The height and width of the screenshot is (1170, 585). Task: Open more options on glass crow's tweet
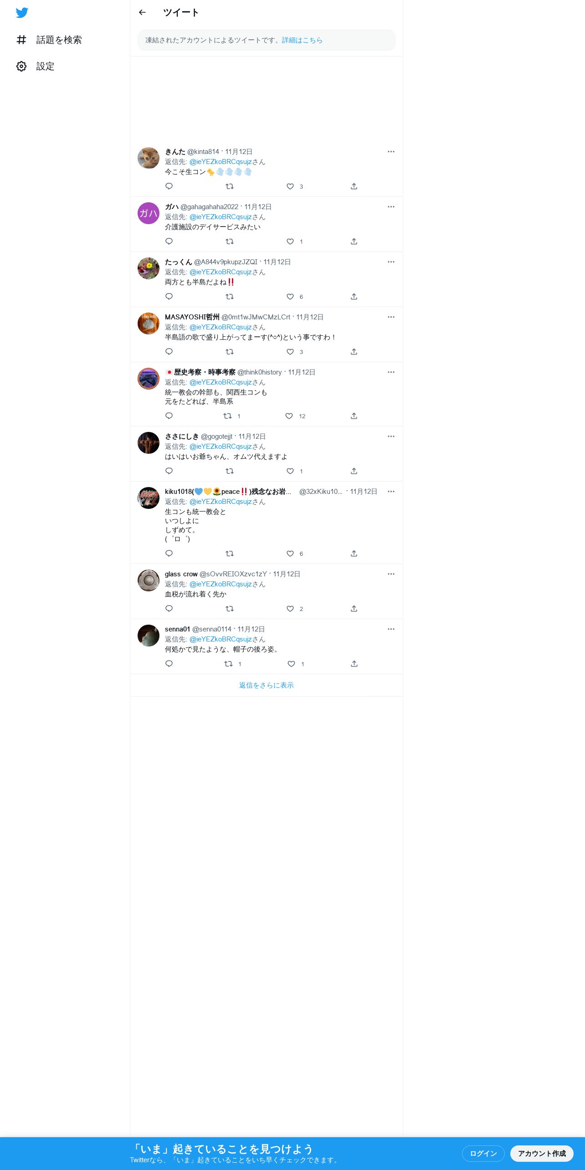click(391, 574)
